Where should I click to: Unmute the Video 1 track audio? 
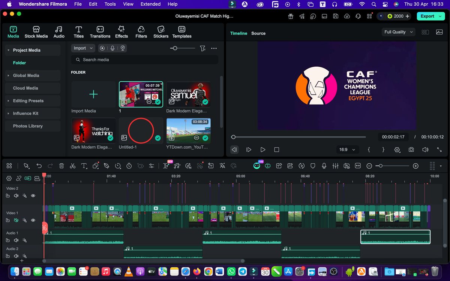pyautogui.click(x=16, y=220)
